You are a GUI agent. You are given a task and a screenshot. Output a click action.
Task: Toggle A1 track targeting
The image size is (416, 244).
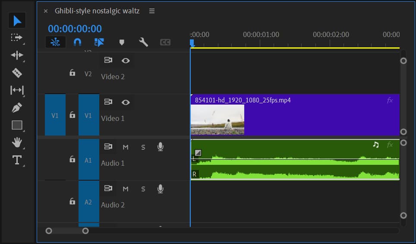(88, 160)
